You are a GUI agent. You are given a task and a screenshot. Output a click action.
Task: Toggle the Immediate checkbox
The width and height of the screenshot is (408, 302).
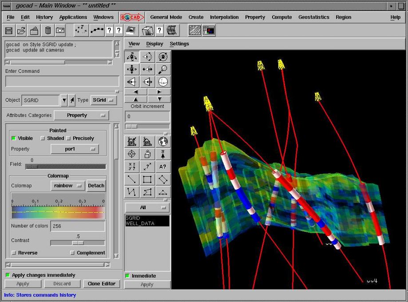[x=127, y=276]
